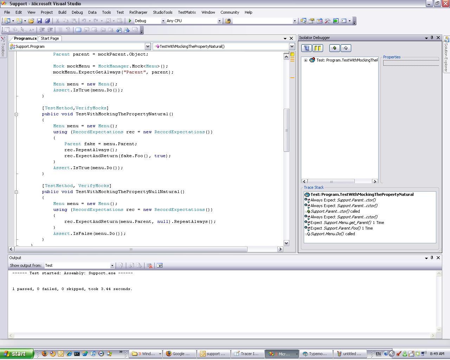Viewport: 450px width, 360px height.
Task: Click the Save All icon
Action: [x=47, y=21]
